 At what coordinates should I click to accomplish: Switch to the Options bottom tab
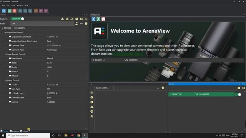[24, 131]
